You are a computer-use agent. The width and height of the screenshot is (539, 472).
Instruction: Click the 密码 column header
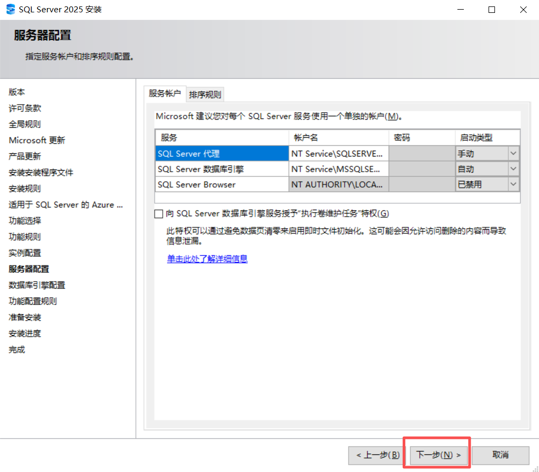click(x=422, y=138)
